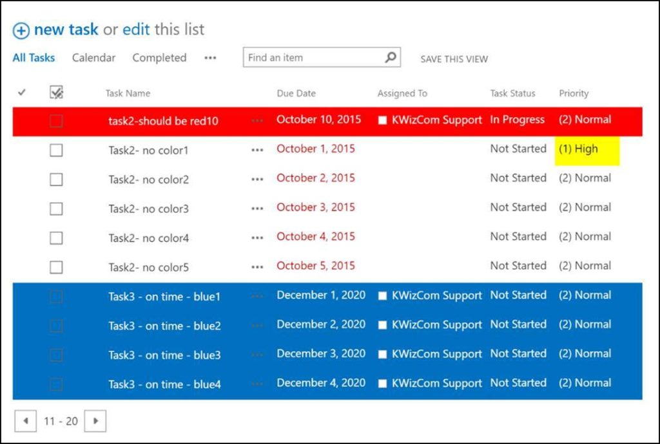660x444 pixels.
Task: Click the October 5, 2015 due date
Action: click(316, 266)
